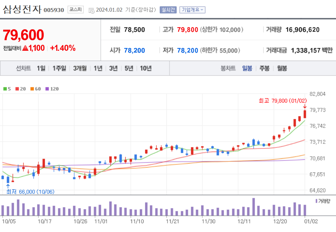Click the current price 79,600

pyautogui.click(x=23, y=35)
